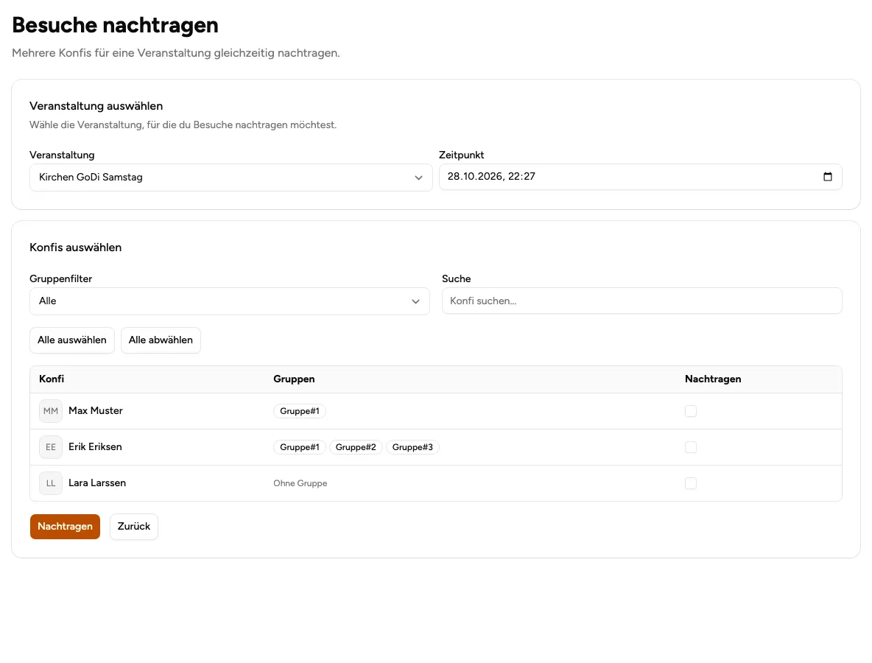Click the LL avatar of Lara Larssen
Image resolution: width=872 pixels, height=663 pixels.
(x=51, y=483)
